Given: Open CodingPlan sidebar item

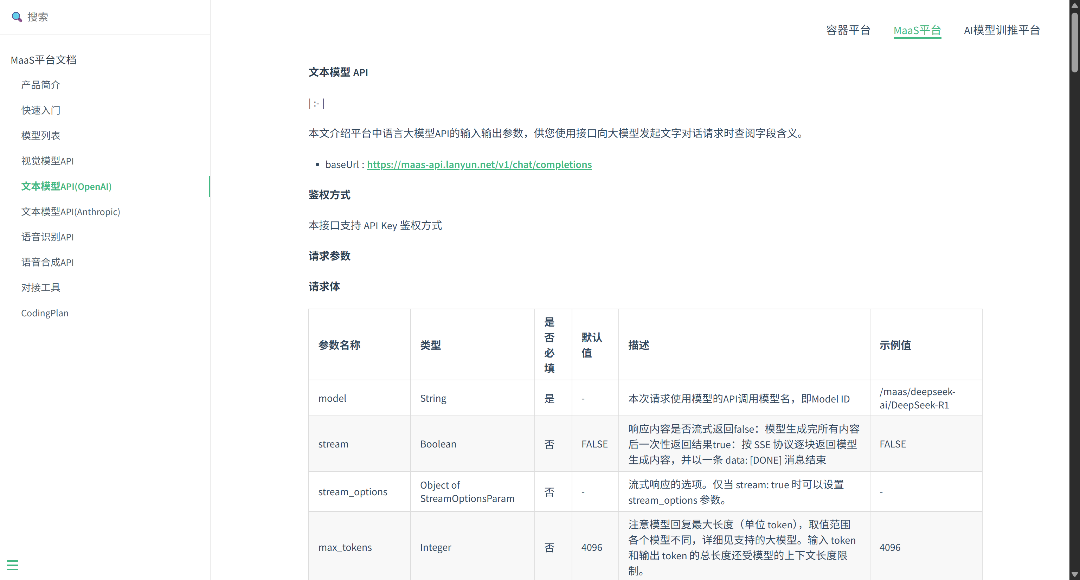Looking at the screenshot, I should [44, 313].
